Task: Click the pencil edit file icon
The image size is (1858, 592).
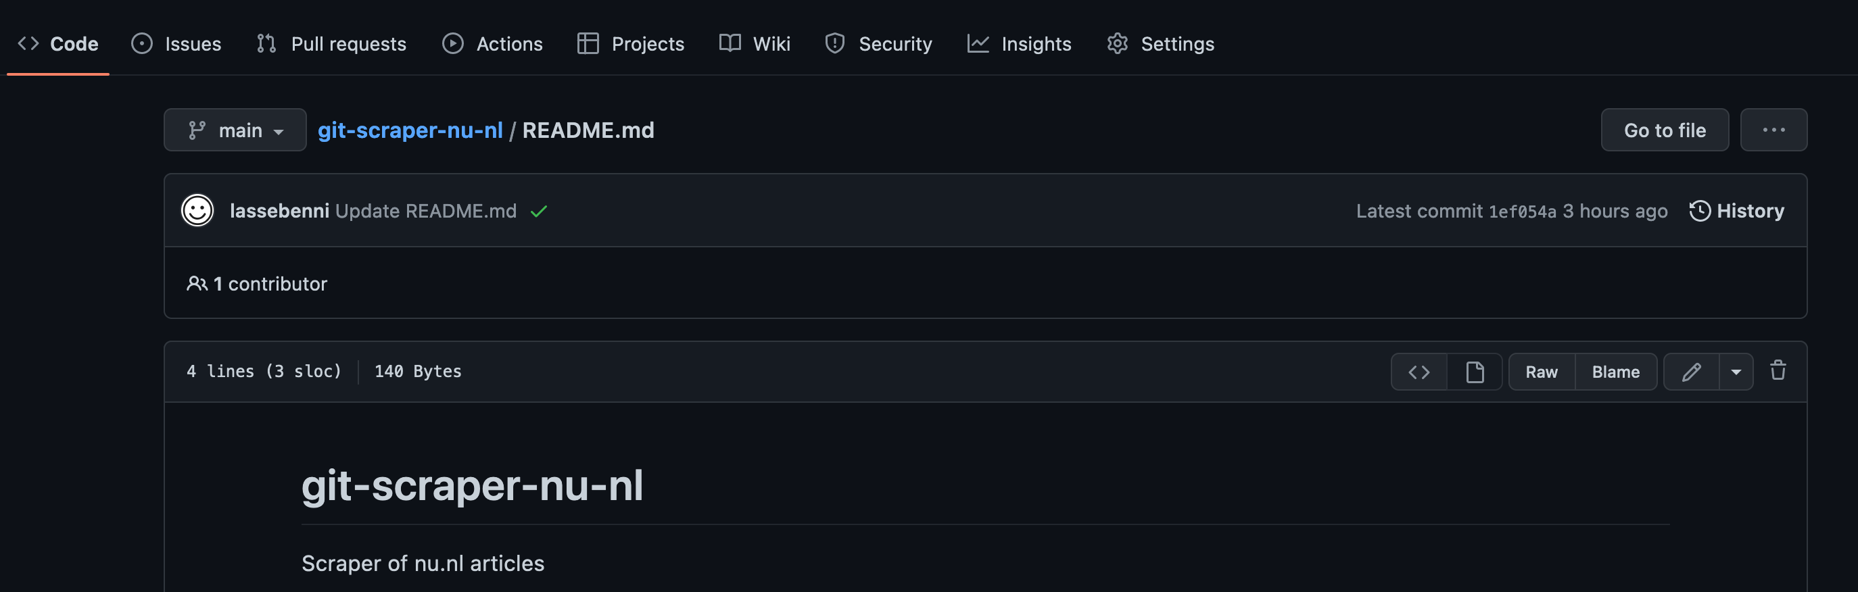Action: [x=1691, y=372]
